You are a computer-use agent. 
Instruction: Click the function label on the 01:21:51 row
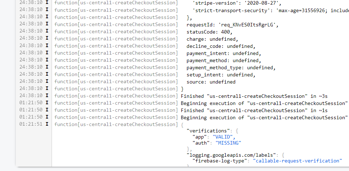coord(116,125)
